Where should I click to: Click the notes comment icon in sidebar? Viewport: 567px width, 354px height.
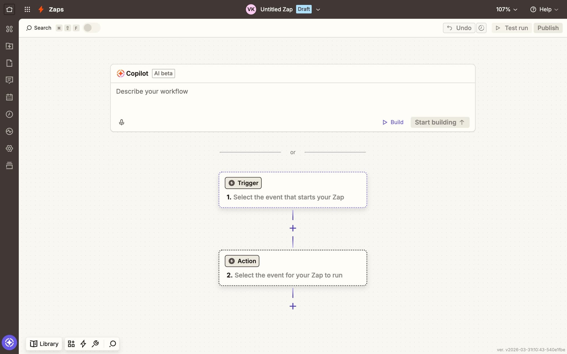[x=9, y=80]
